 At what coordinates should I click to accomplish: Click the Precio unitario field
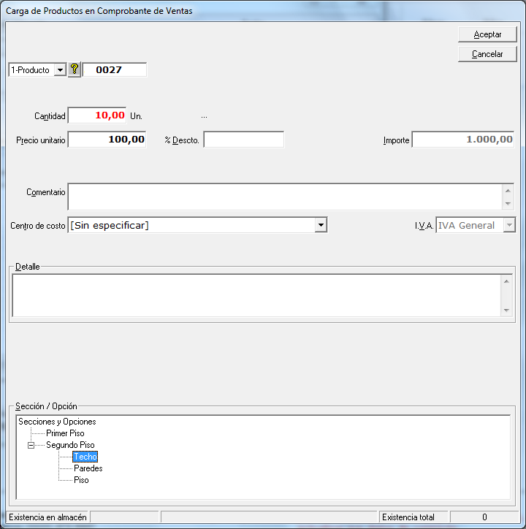pos(107,140)
